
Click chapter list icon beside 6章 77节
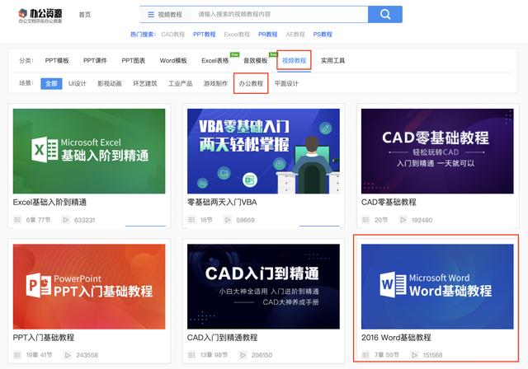[x=17, y=220]
